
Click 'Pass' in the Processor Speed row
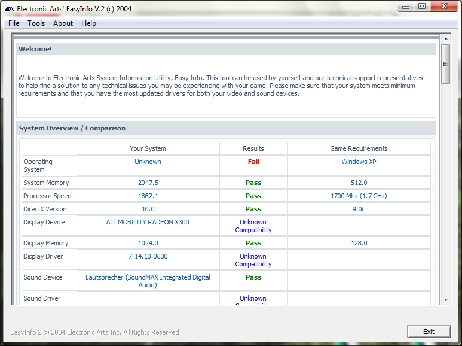[253, 196]
